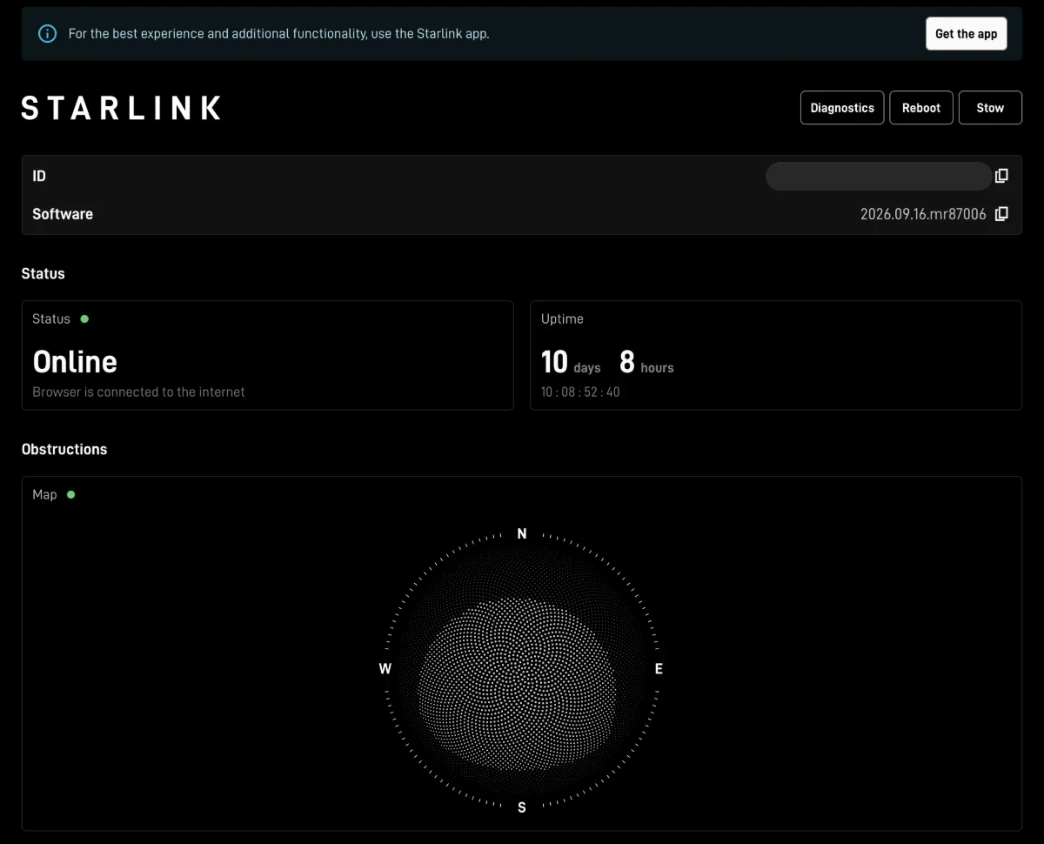
Task: Click the ID row label
Action: click(39, 176)
